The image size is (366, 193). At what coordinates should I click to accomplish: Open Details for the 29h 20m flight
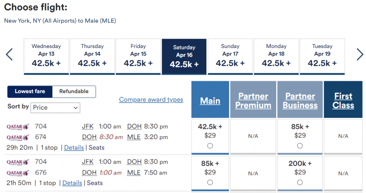click(74, 148)
